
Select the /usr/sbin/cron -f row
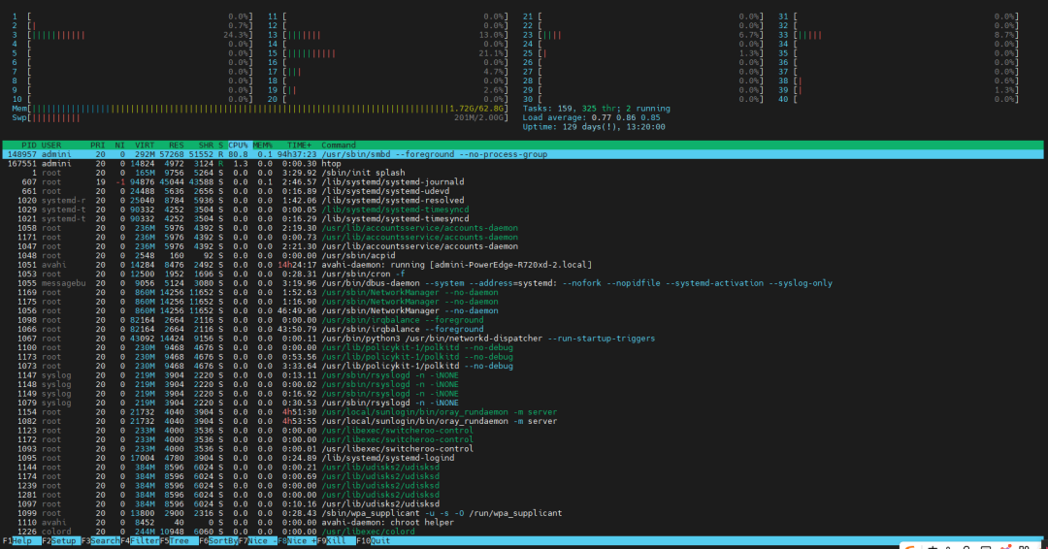[523, 274]
